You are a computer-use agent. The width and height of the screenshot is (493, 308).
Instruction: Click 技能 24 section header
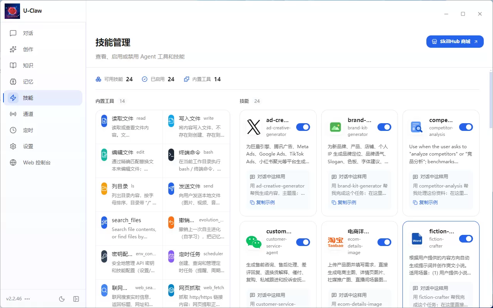(x=250, y=101)
